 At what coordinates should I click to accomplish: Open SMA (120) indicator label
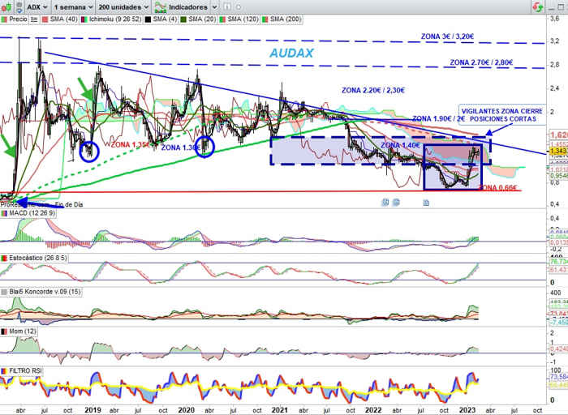click(x=243, y=19)
